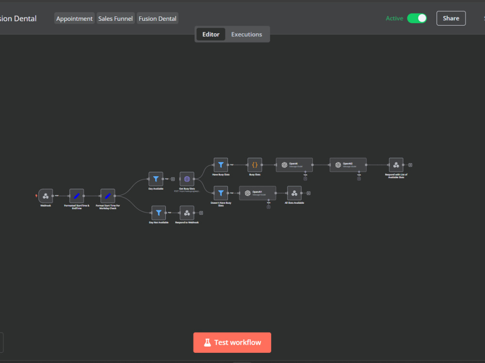
Task: Select the Doesn't Have Busy Slots filter
Action: [221, 193]
